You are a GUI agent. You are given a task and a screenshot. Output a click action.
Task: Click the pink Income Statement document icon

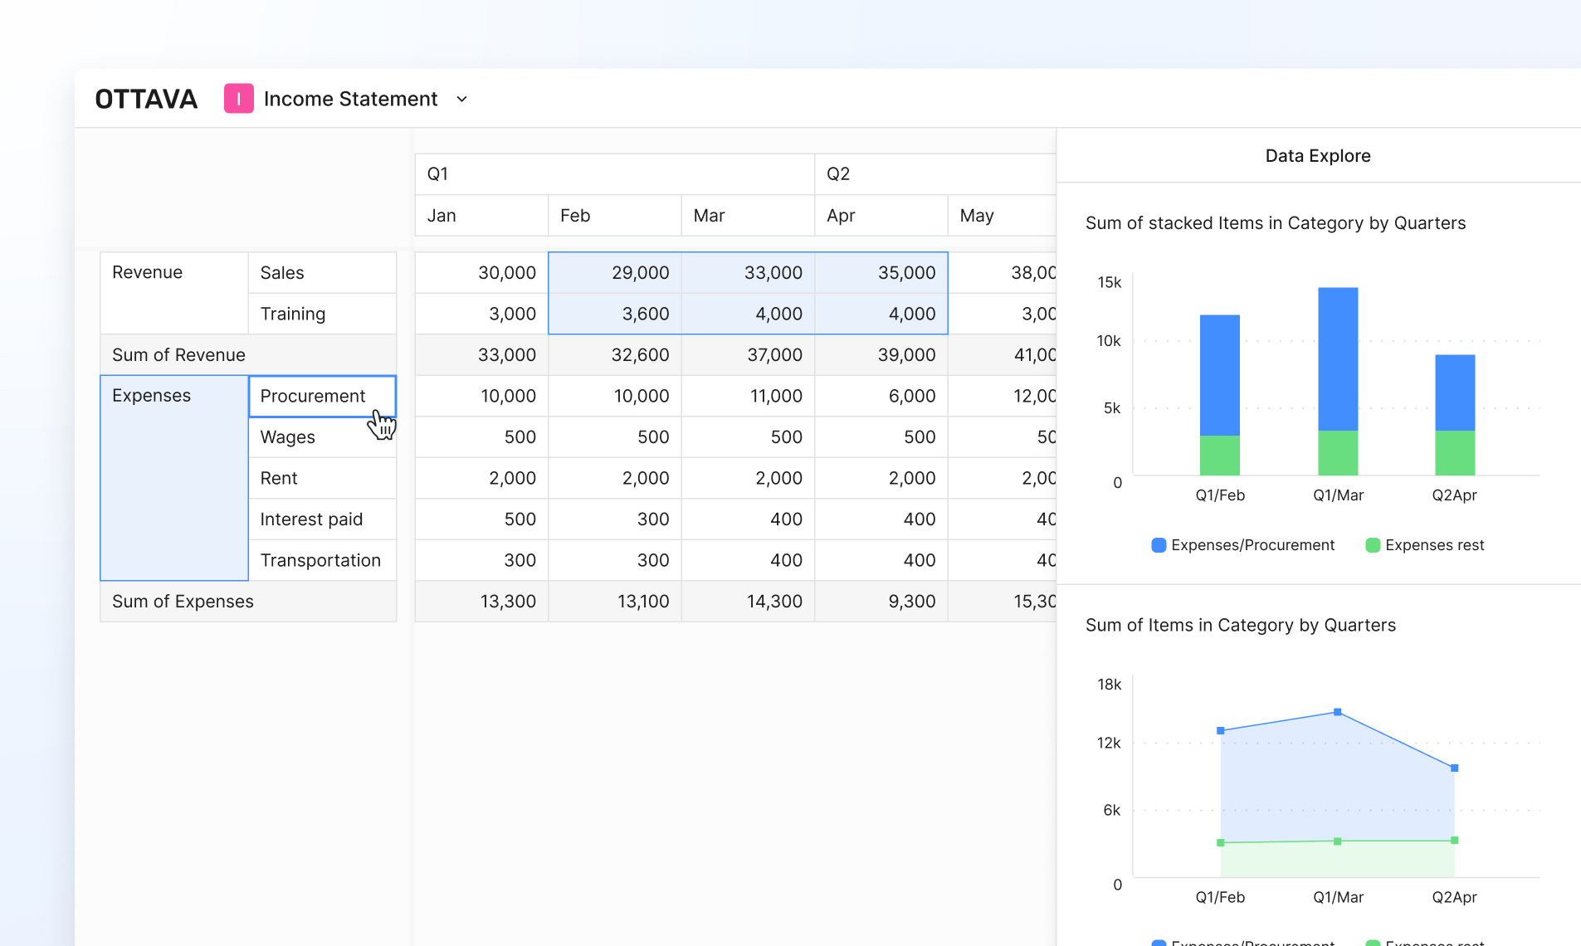point(238,99)
